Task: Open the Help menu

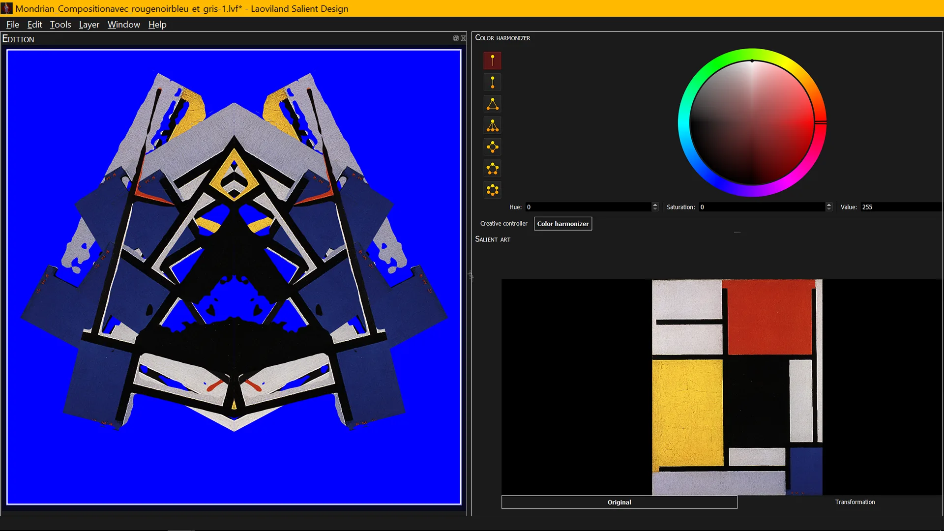Action: [x=157, y=25]
